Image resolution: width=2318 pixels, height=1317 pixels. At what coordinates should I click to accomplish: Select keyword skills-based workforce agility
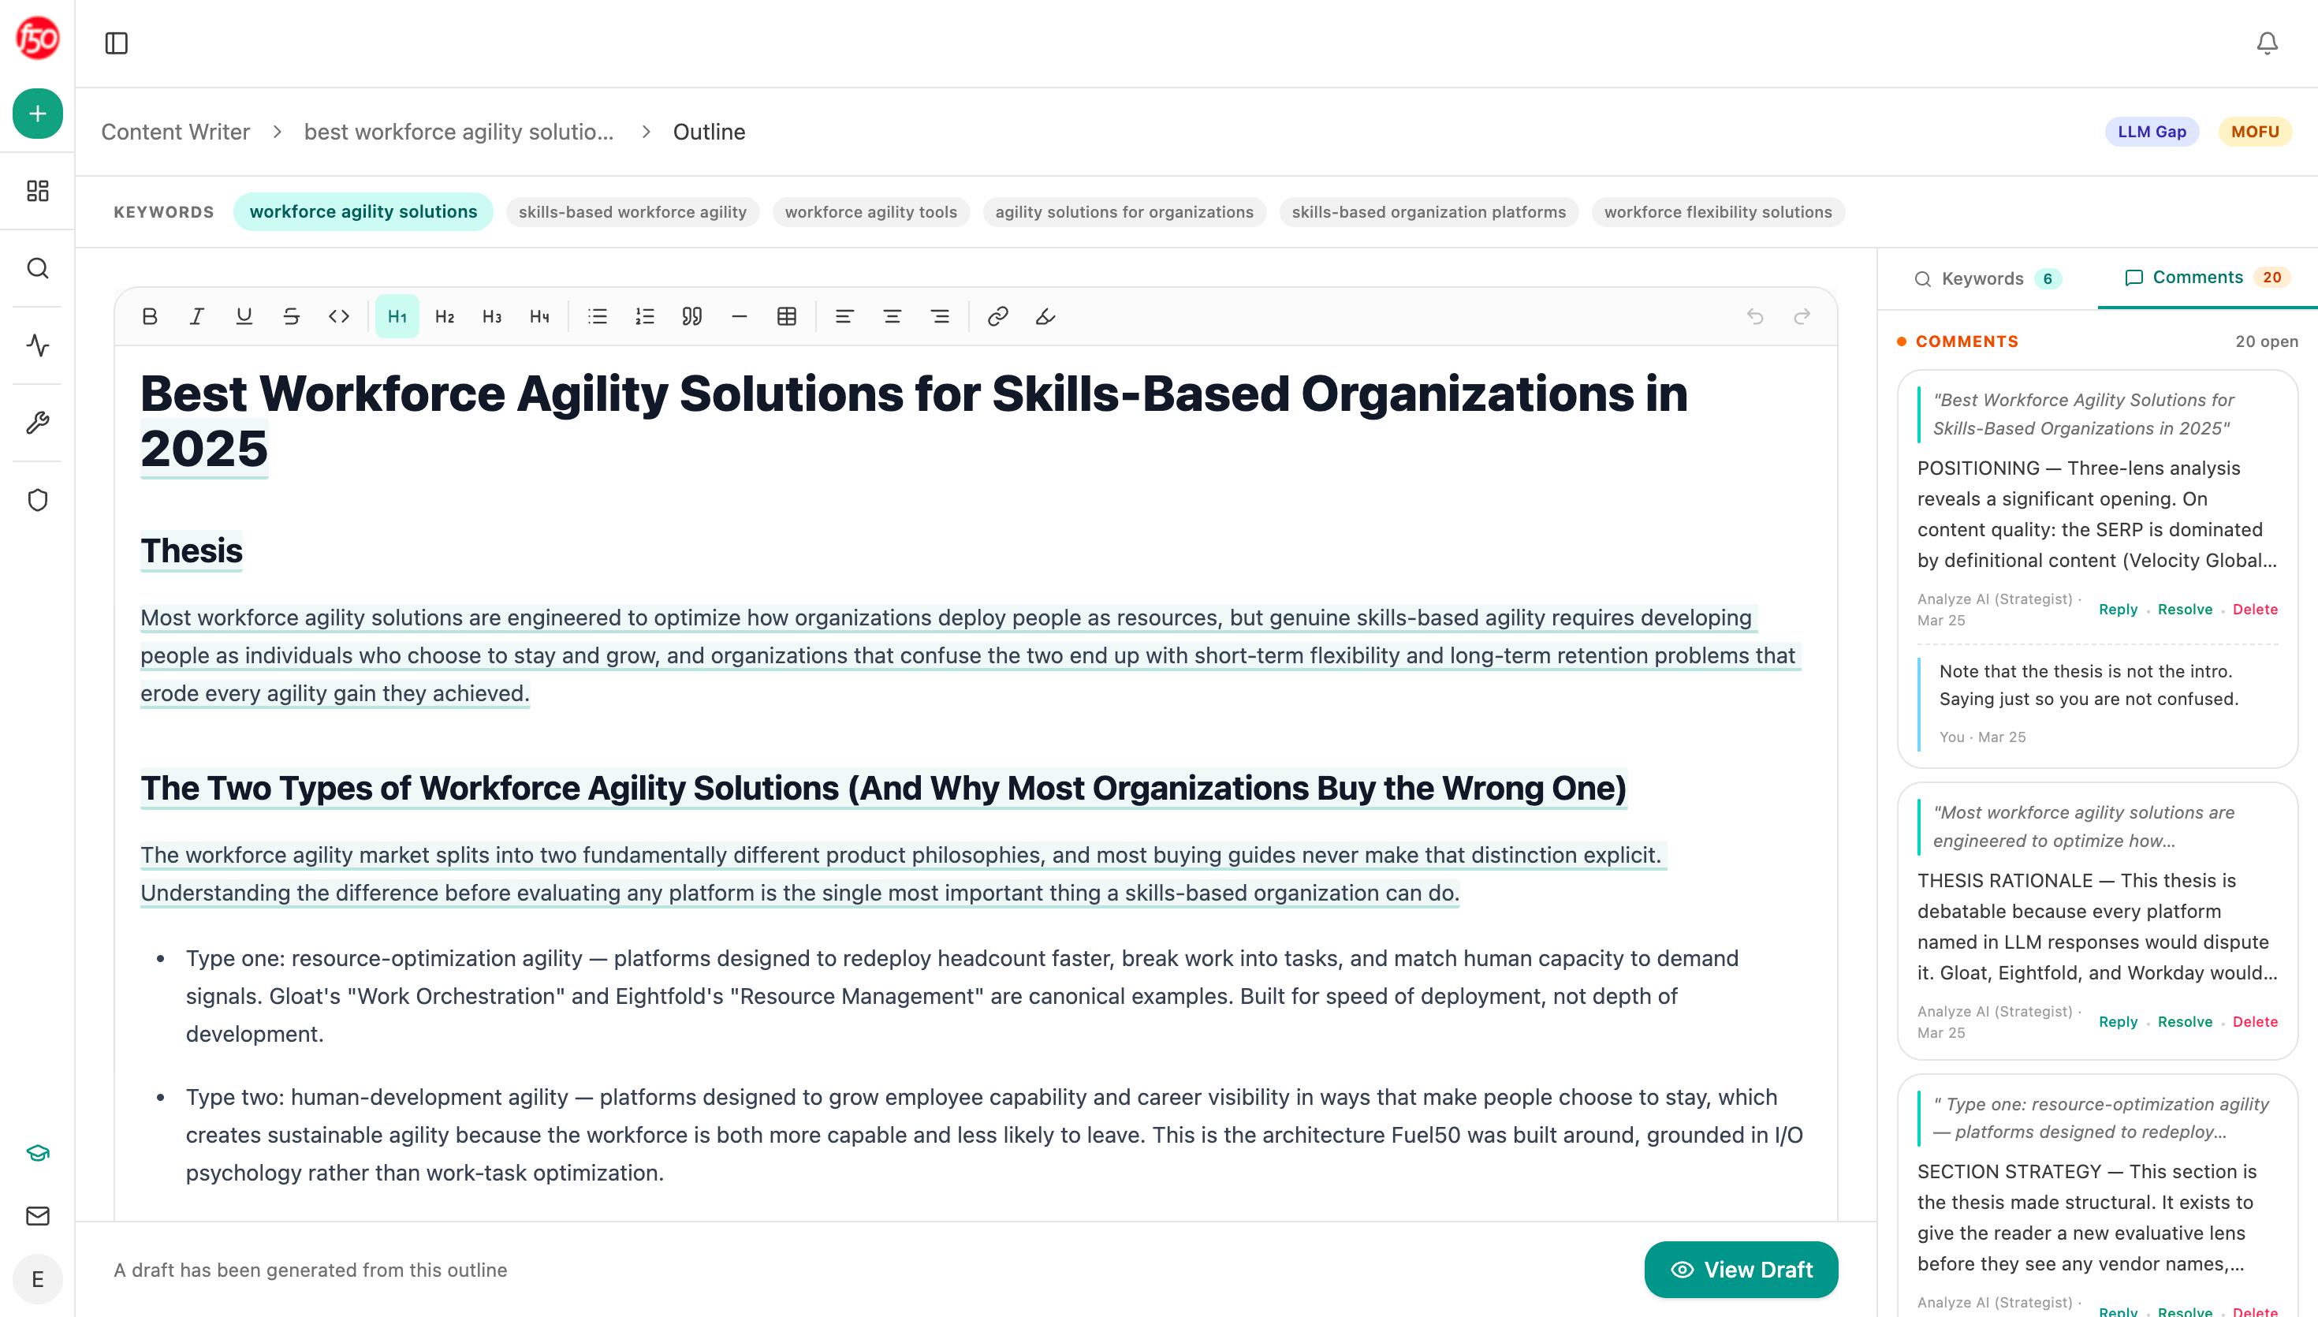632,211
